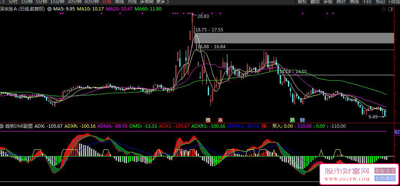400x186 pixels.
Task: Click the magenta 110.00 indicator value
Action: 304,126
